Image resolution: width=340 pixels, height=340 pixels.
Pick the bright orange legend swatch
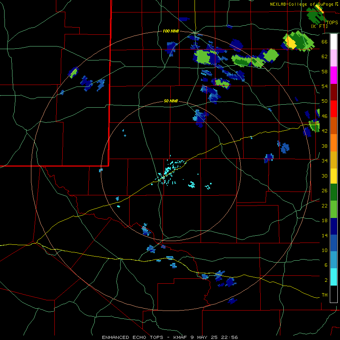(x=334, y=143)
